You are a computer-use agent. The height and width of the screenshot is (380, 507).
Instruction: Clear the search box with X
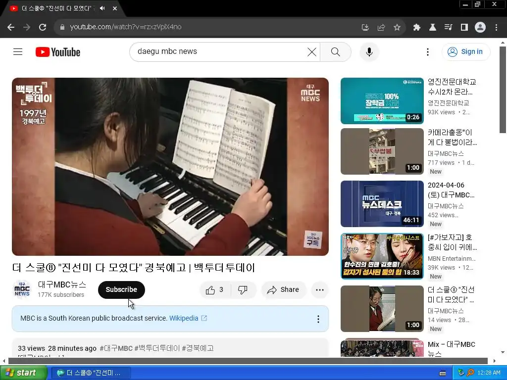312,51
